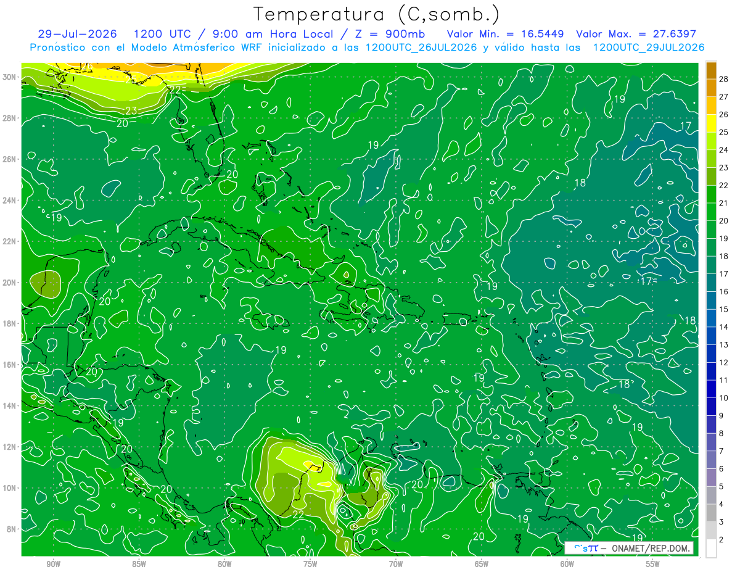Image resolution: width=740 pixels, height=572 pixels.
Task: Click the "12N" latitude axis label
Action: tap(10, 447)
